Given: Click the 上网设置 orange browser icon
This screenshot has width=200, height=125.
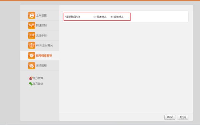Looking at the screenshot, I should pyautogui.click(x=32, y=15).
